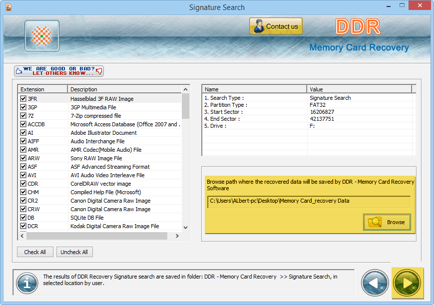Screen dimensions: 434x305
Task: Click the horizontal scroll left arrow
Action: [x=22, y=236]
